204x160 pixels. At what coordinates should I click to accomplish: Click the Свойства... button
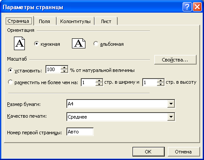click(175, 60)
